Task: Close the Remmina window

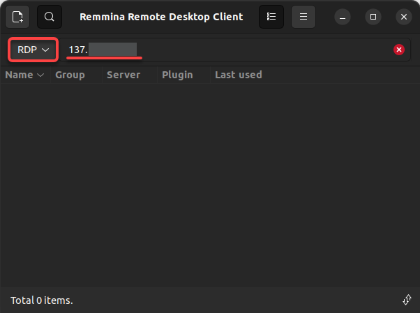Action: coord(404,17)
